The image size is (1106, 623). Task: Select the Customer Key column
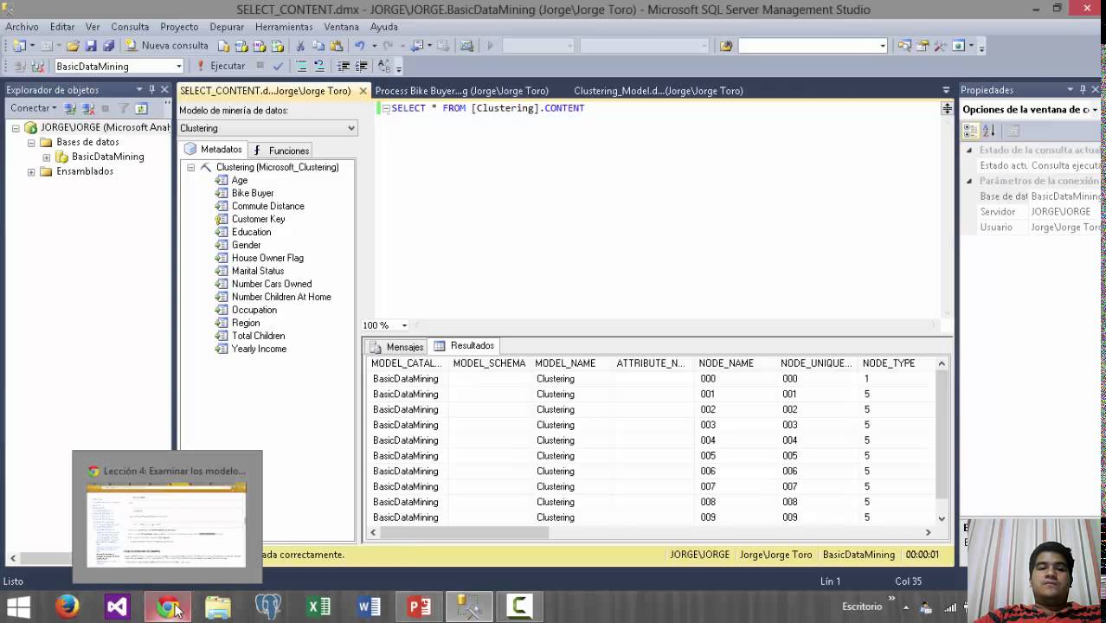tap(258, 219)
